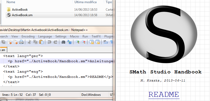Click the Close document toolbar icon
210x101 pixels.
(10, 42)
